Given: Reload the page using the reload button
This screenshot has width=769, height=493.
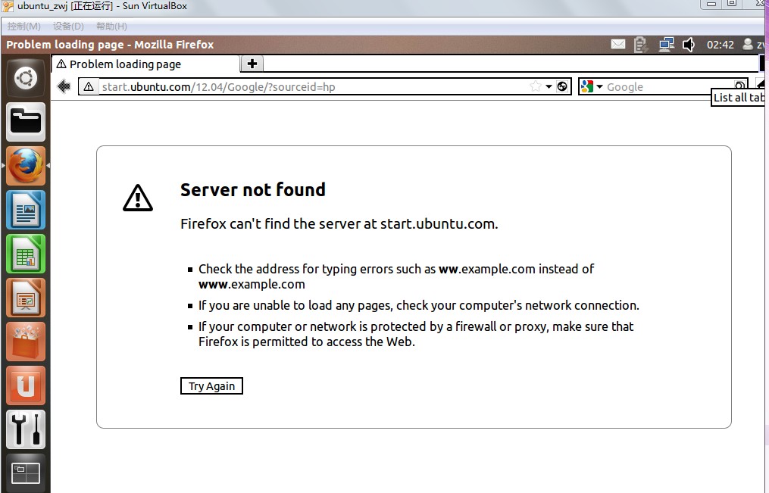Looking at the screenshot, I should pos(562,87).
